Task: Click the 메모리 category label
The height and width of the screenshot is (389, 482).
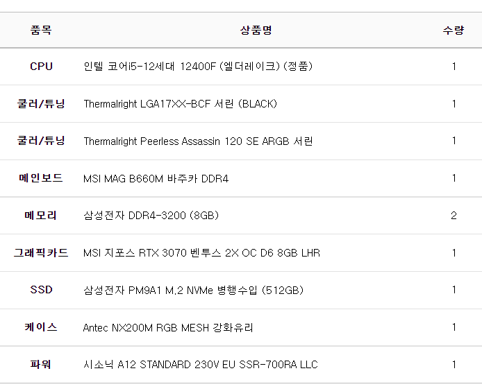Action: (x=41, y=216)
